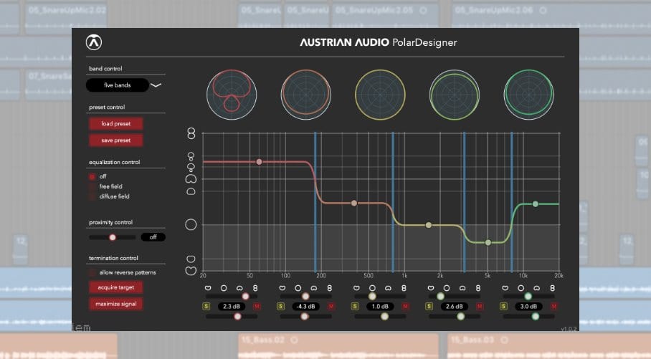Select reverse cardioid icon for the -4.3 dB band

pos(282,287)
